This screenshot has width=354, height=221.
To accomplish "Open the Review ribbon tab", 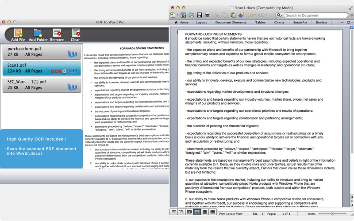I will (x=321, y=23).
